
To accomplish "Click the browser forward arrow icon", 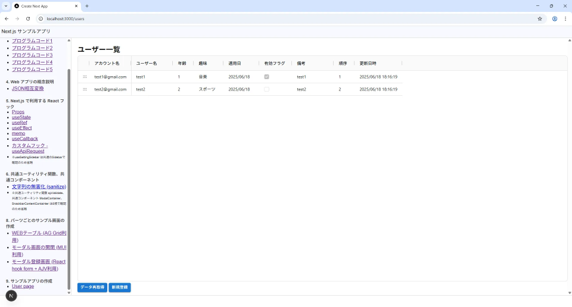I will 17,18.
